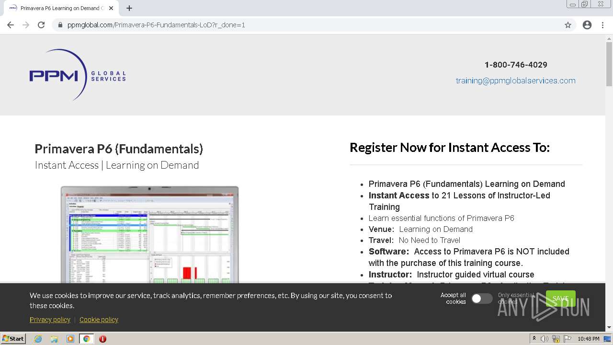Open Chrome's three-dot menu

(602, 25)
